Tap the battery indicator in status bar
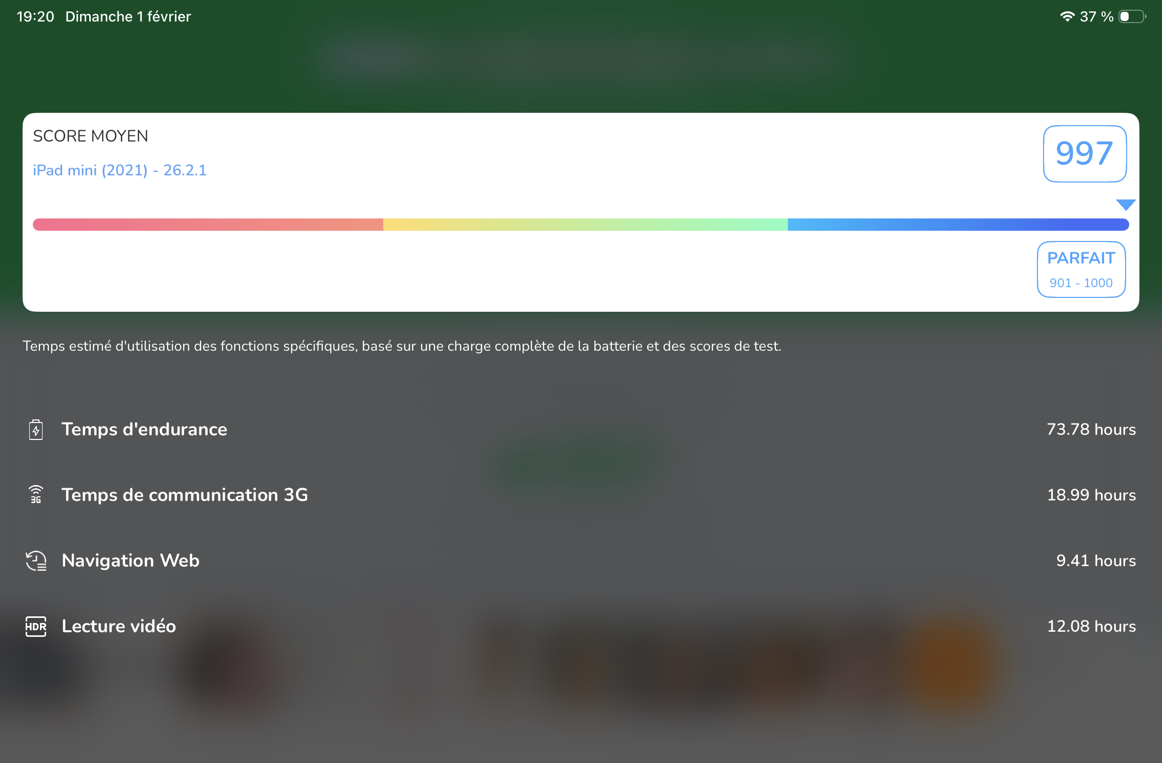The height and width of the screenshot is (763, 1162). point(1132,16)
